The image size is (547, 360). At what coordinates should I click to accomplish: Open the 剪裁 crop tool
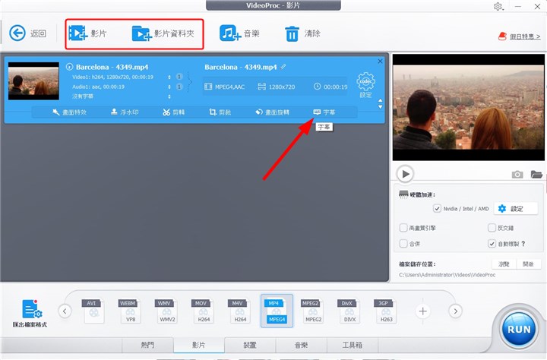click(220, 112)
